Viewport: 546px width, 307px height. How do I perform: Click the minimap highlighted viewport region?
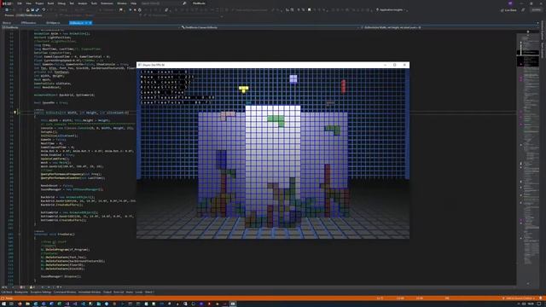point(529,58)
